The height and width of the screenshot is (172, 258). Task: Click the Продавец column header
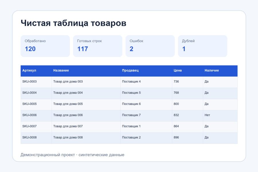[146, 71]
